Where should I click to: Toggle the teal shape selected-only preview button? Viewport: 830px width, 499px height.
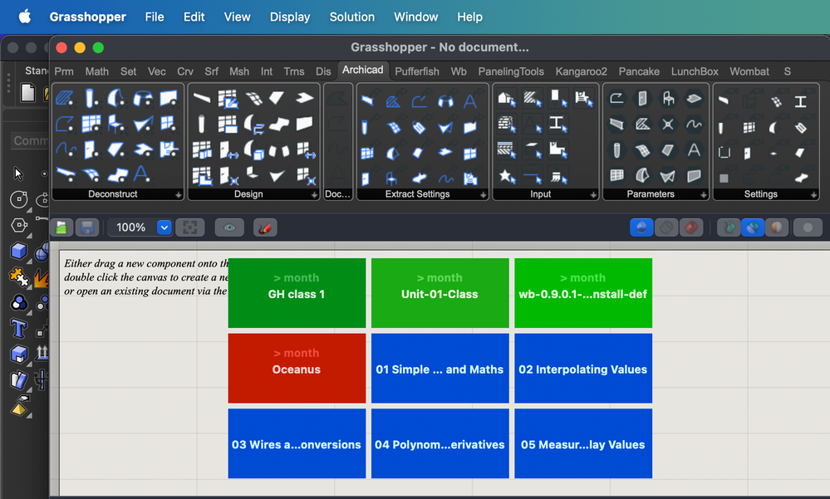coord(729,227)
